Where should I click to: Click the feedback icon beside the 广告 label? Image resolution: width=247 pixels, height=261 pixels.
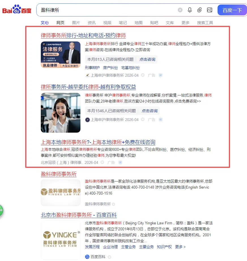(x=160, y=75)
